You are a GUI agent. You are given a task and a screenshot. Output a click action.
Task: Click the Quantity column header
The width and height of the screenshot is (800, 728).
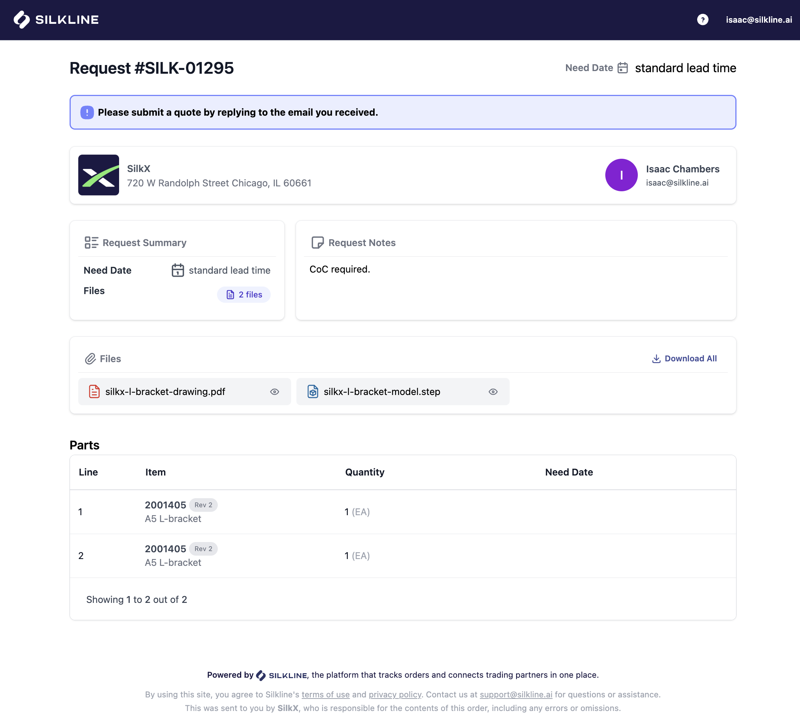pos(364,472)
